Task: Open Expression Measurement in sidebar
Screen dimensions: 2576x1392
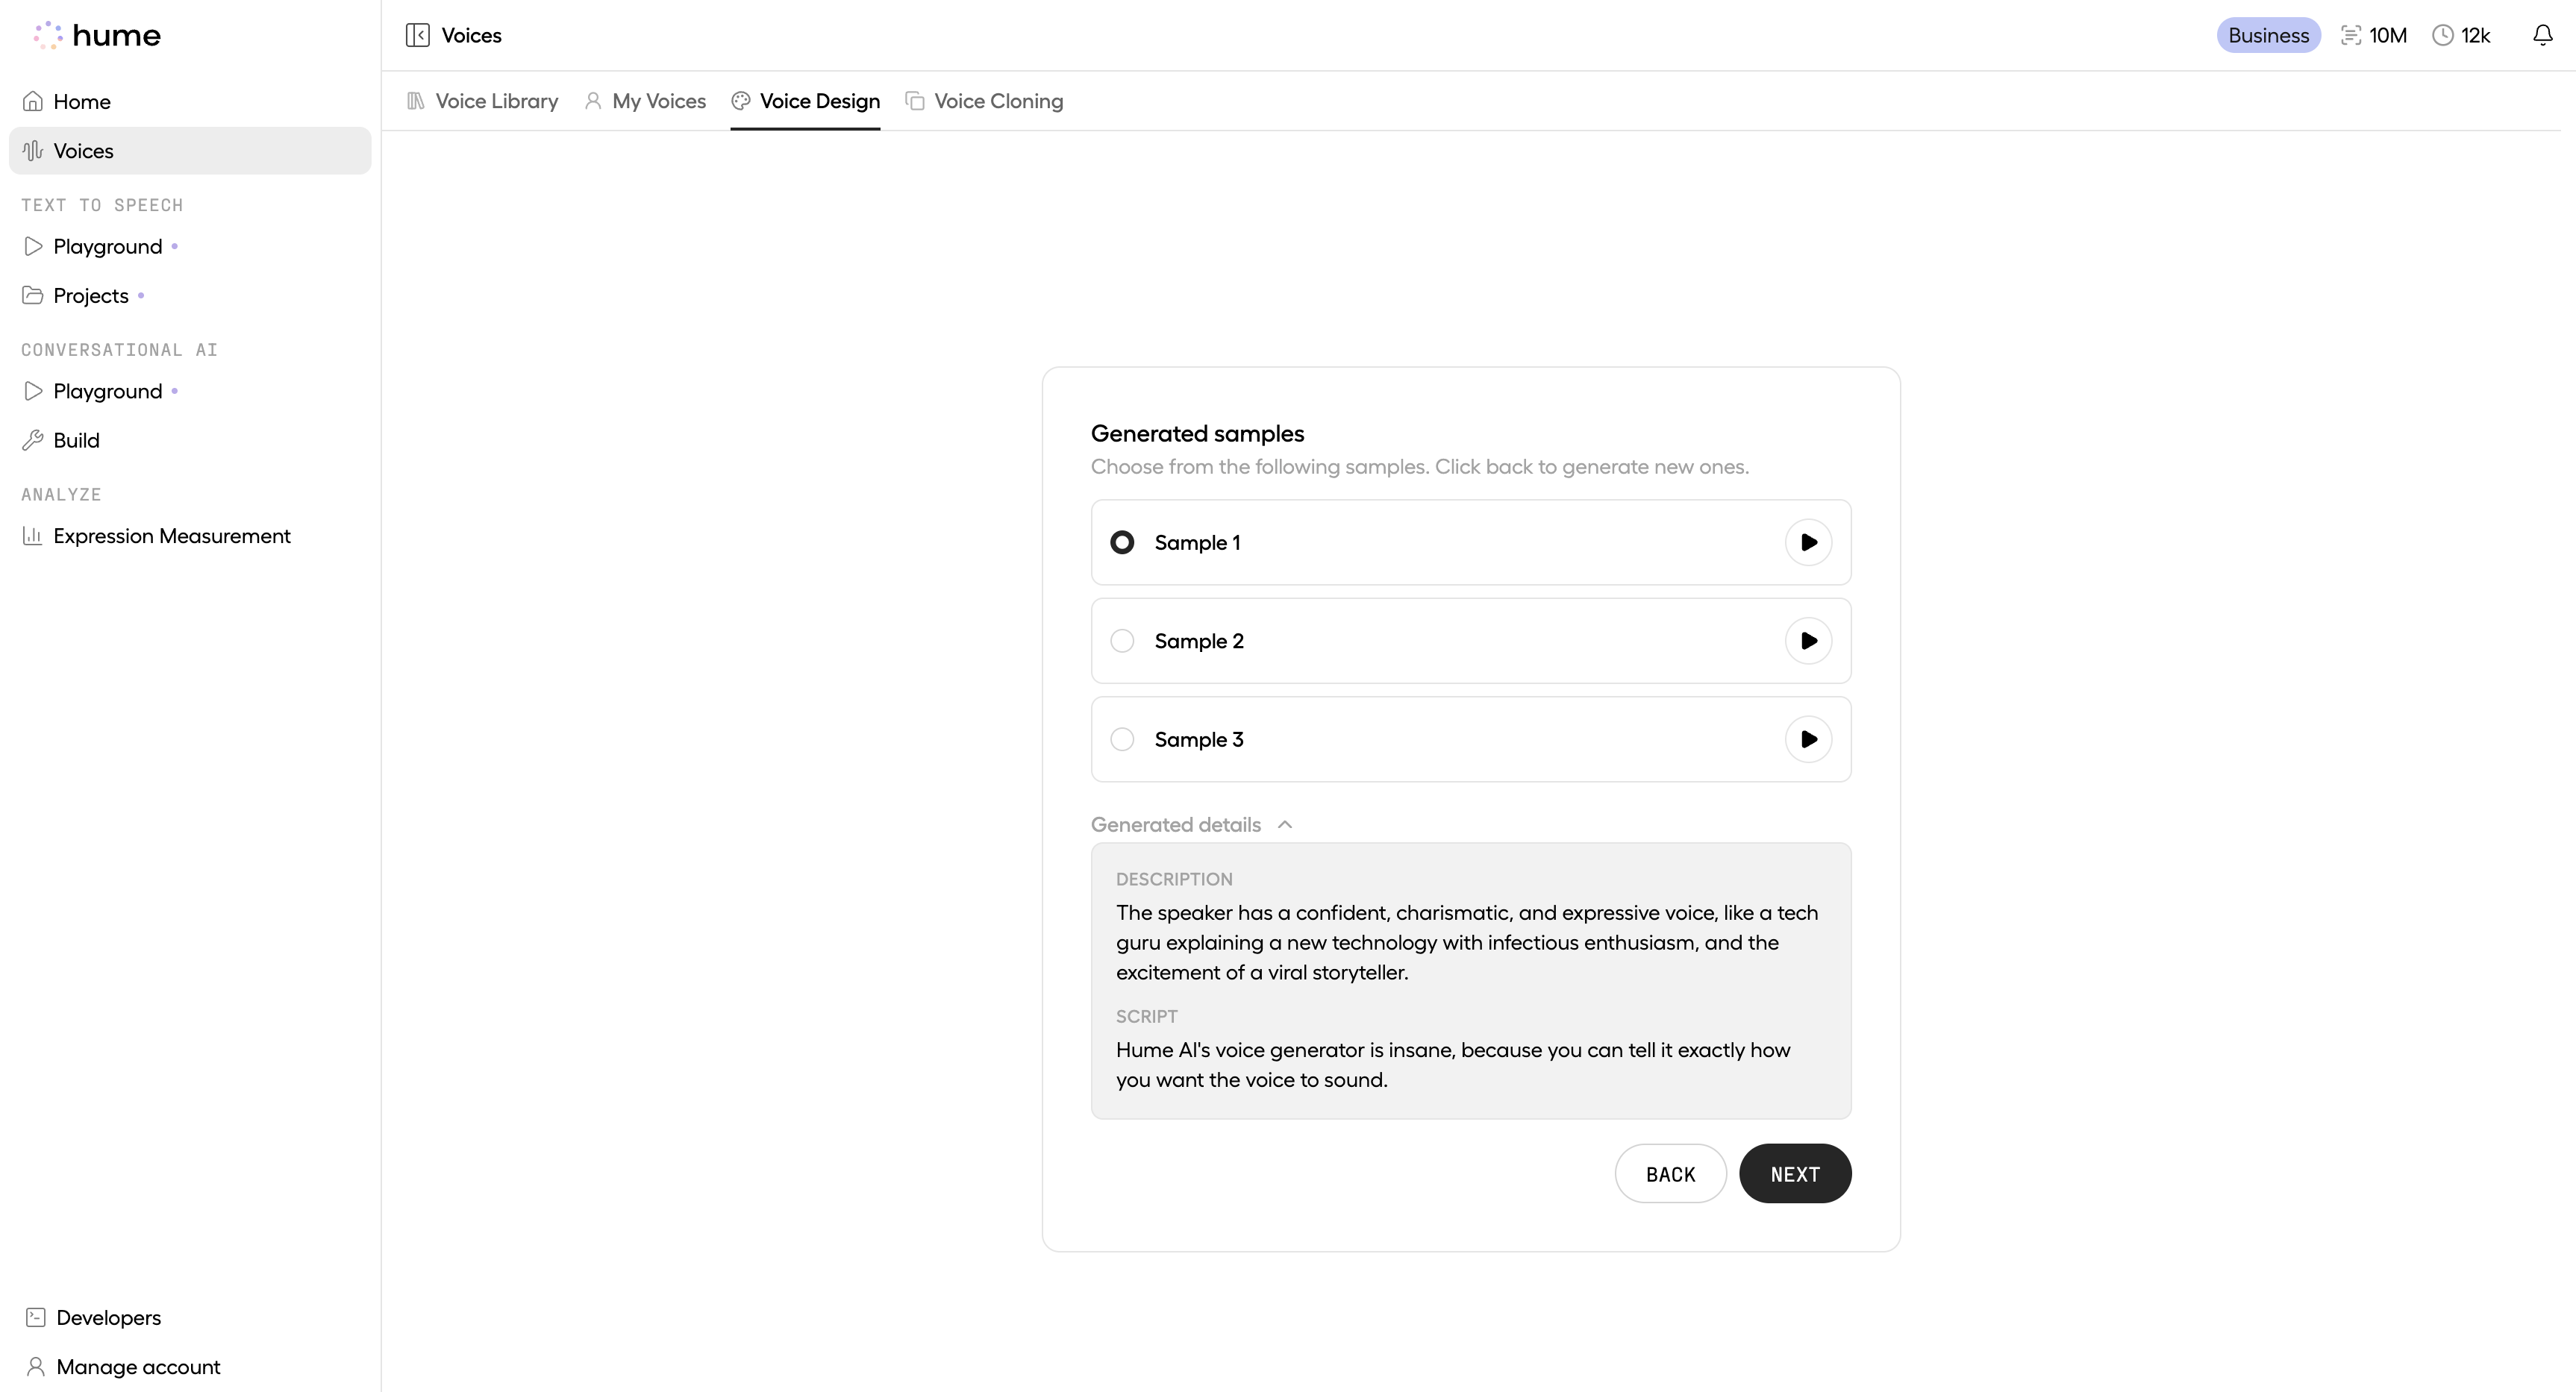Action: tap(171, 536)
